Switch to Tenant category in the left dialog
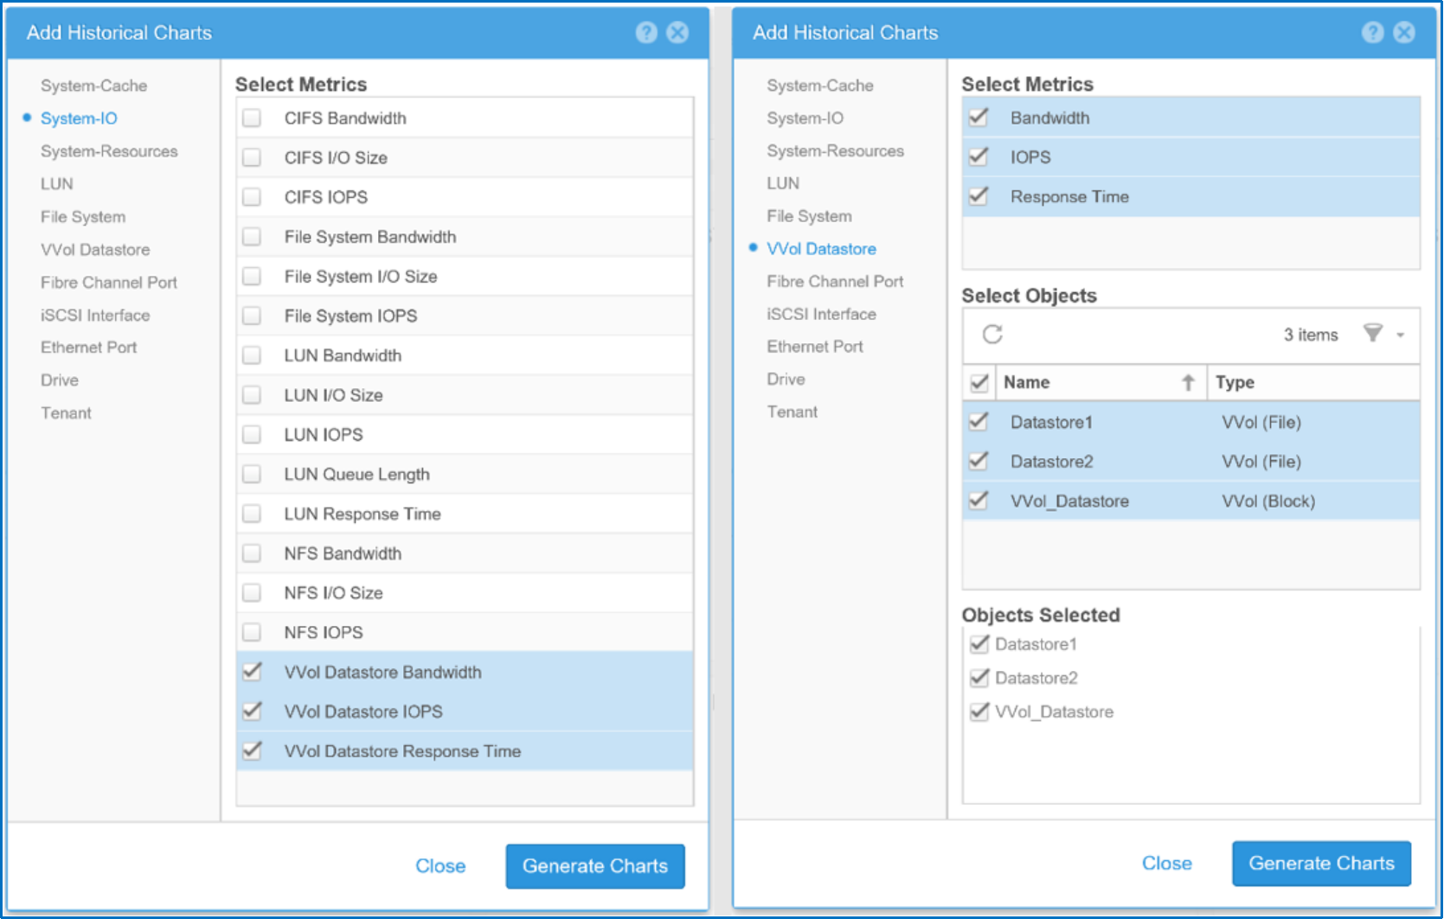1444x919 pixels. (66, 413)
